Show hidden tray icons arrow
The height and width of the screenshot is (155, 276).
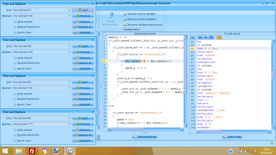click(x=236, y=151)
